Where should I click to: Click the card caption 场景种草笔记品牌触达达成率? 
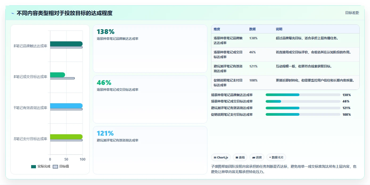pos(118,39)
